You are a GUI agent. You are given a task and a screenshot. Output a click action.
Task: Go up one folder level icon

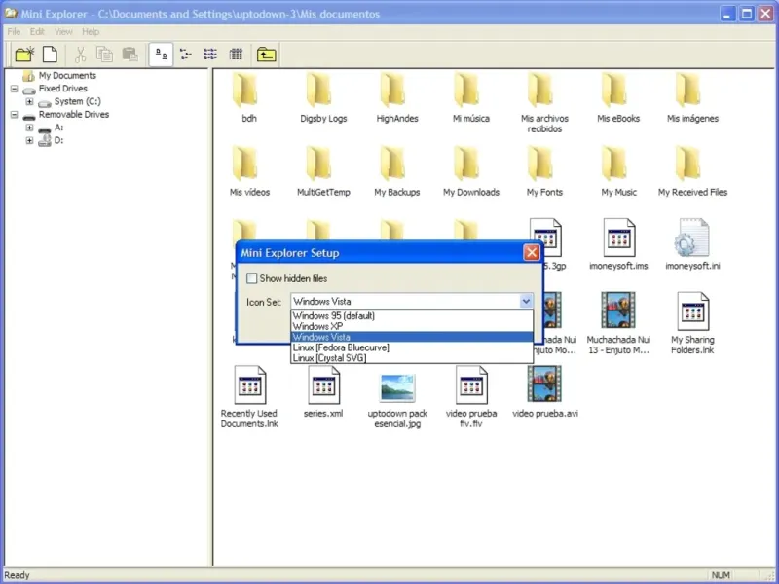point(266,55)
